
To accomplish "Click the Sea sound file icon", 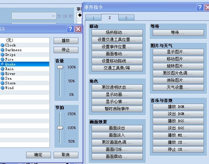I will point(2,78).
